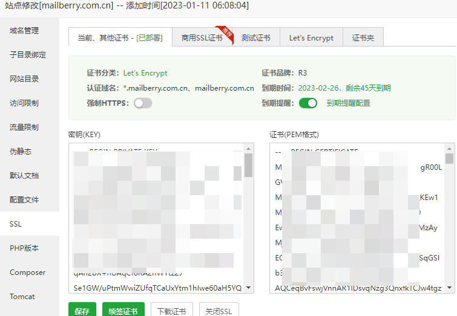Click the 续签证书 button
The height and width of the screenshot is (316, 457).
(123, 310)
